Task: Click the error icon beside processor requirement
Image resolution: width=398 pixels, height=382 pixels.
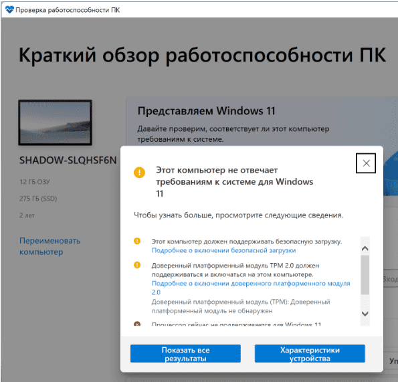Action: tap(137, 324)
